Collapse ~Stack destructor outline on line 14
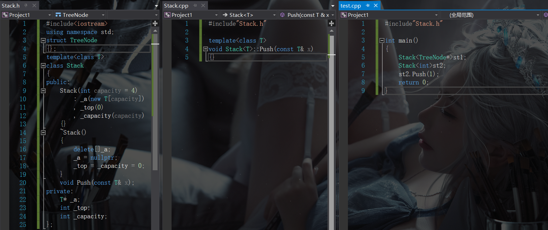 point(43,133)
